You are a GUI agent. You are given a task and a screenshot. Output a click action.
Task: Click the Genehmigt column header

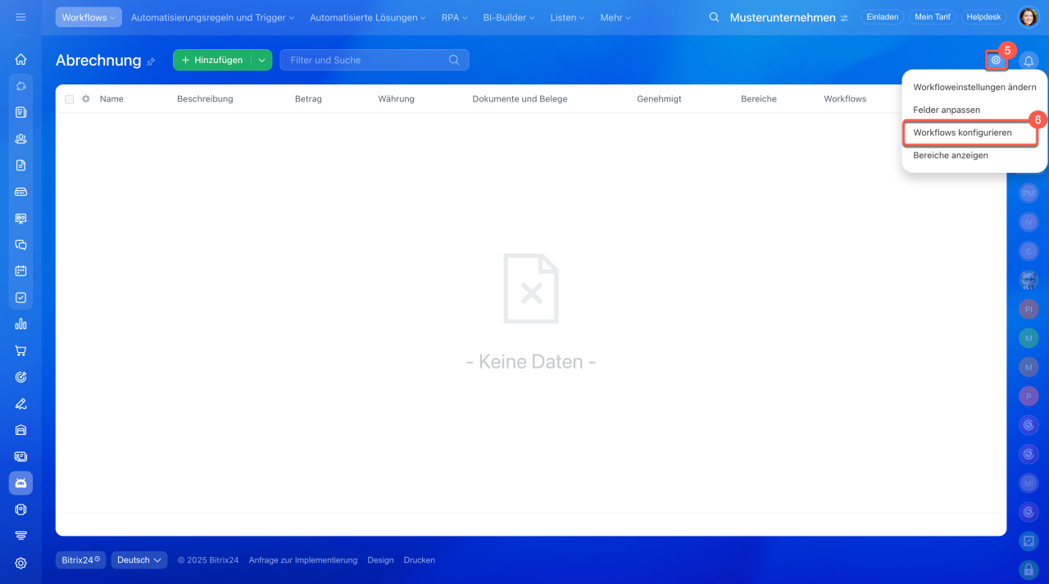659,99
